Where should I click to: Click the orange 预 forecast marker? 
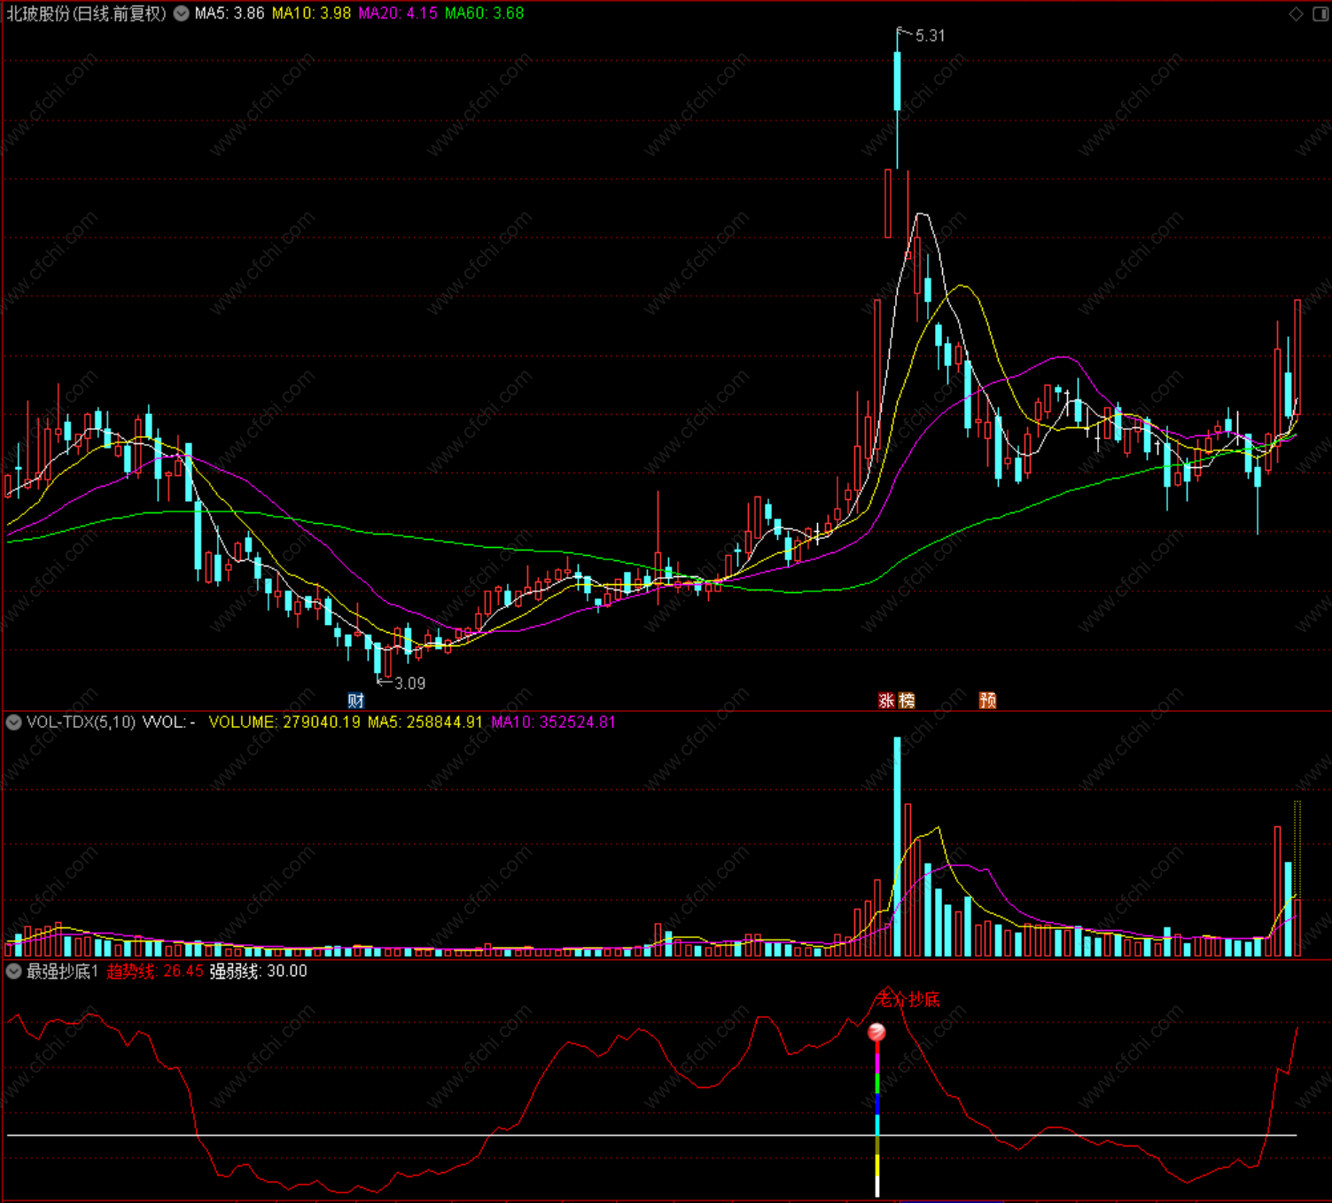[987, 700]
